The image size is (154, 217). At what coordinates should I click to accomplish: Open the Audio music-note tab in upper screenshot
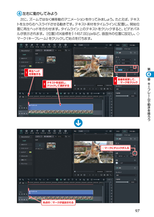point(32,46)
